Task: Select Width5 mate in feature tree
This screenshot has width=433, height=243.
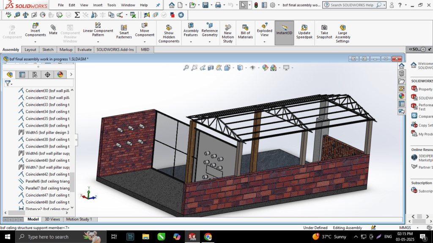Action: click(47, 132)
